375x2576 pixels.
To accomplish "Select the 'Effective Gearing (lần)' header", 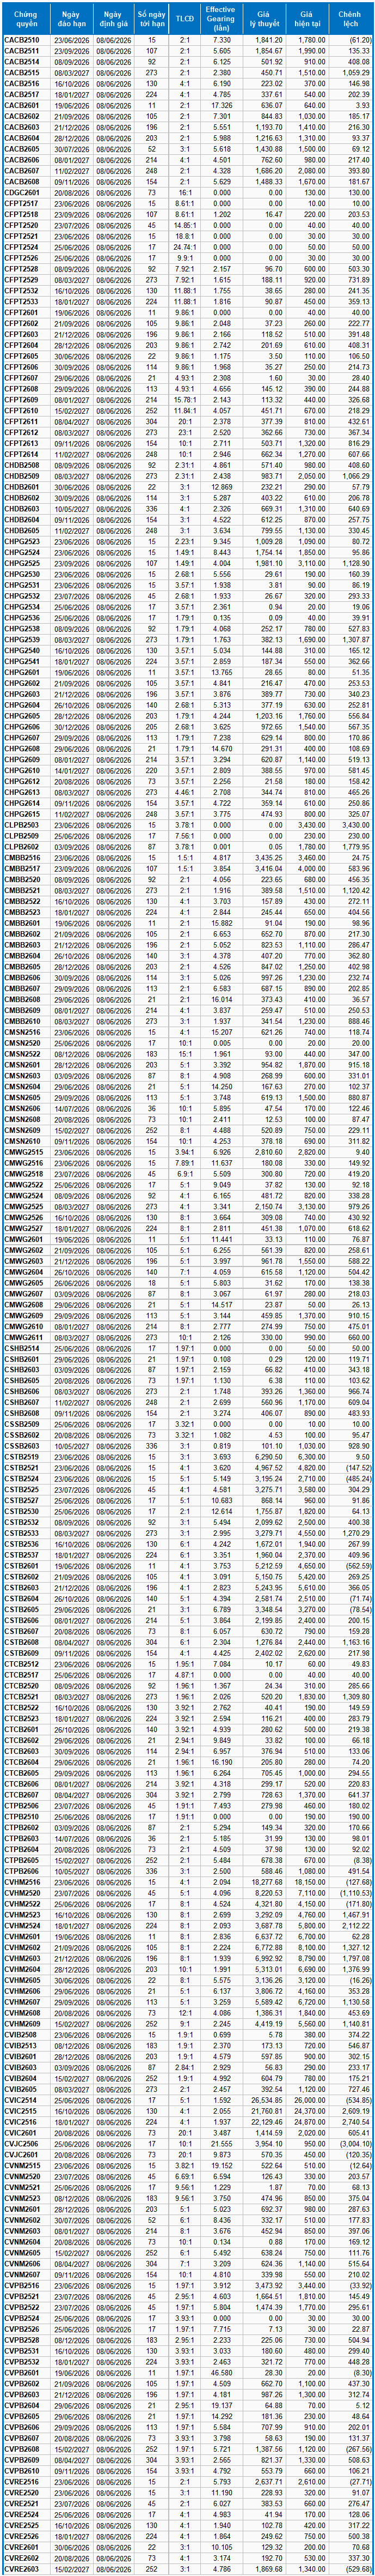I will 220,17.
